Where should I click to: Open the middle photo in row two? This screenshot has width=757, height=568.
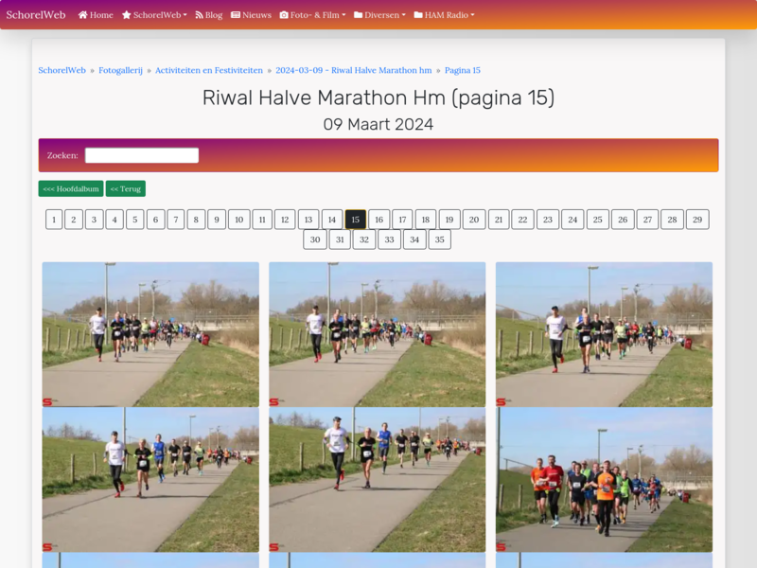pyautogui.click(x=377, y=480)
